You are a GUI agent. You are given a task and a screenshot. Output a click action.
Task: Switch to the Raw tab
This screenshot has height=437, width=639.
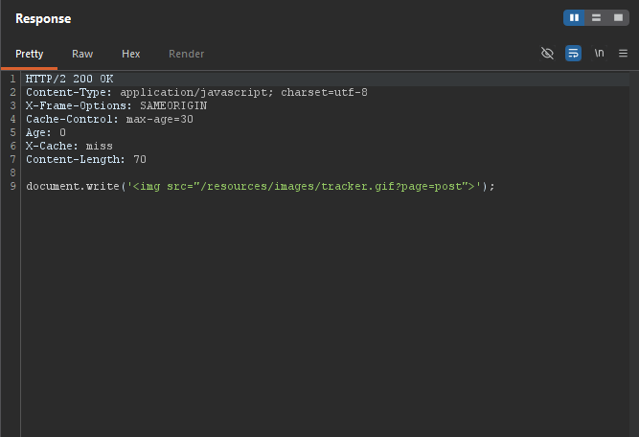tap(82, 54)
